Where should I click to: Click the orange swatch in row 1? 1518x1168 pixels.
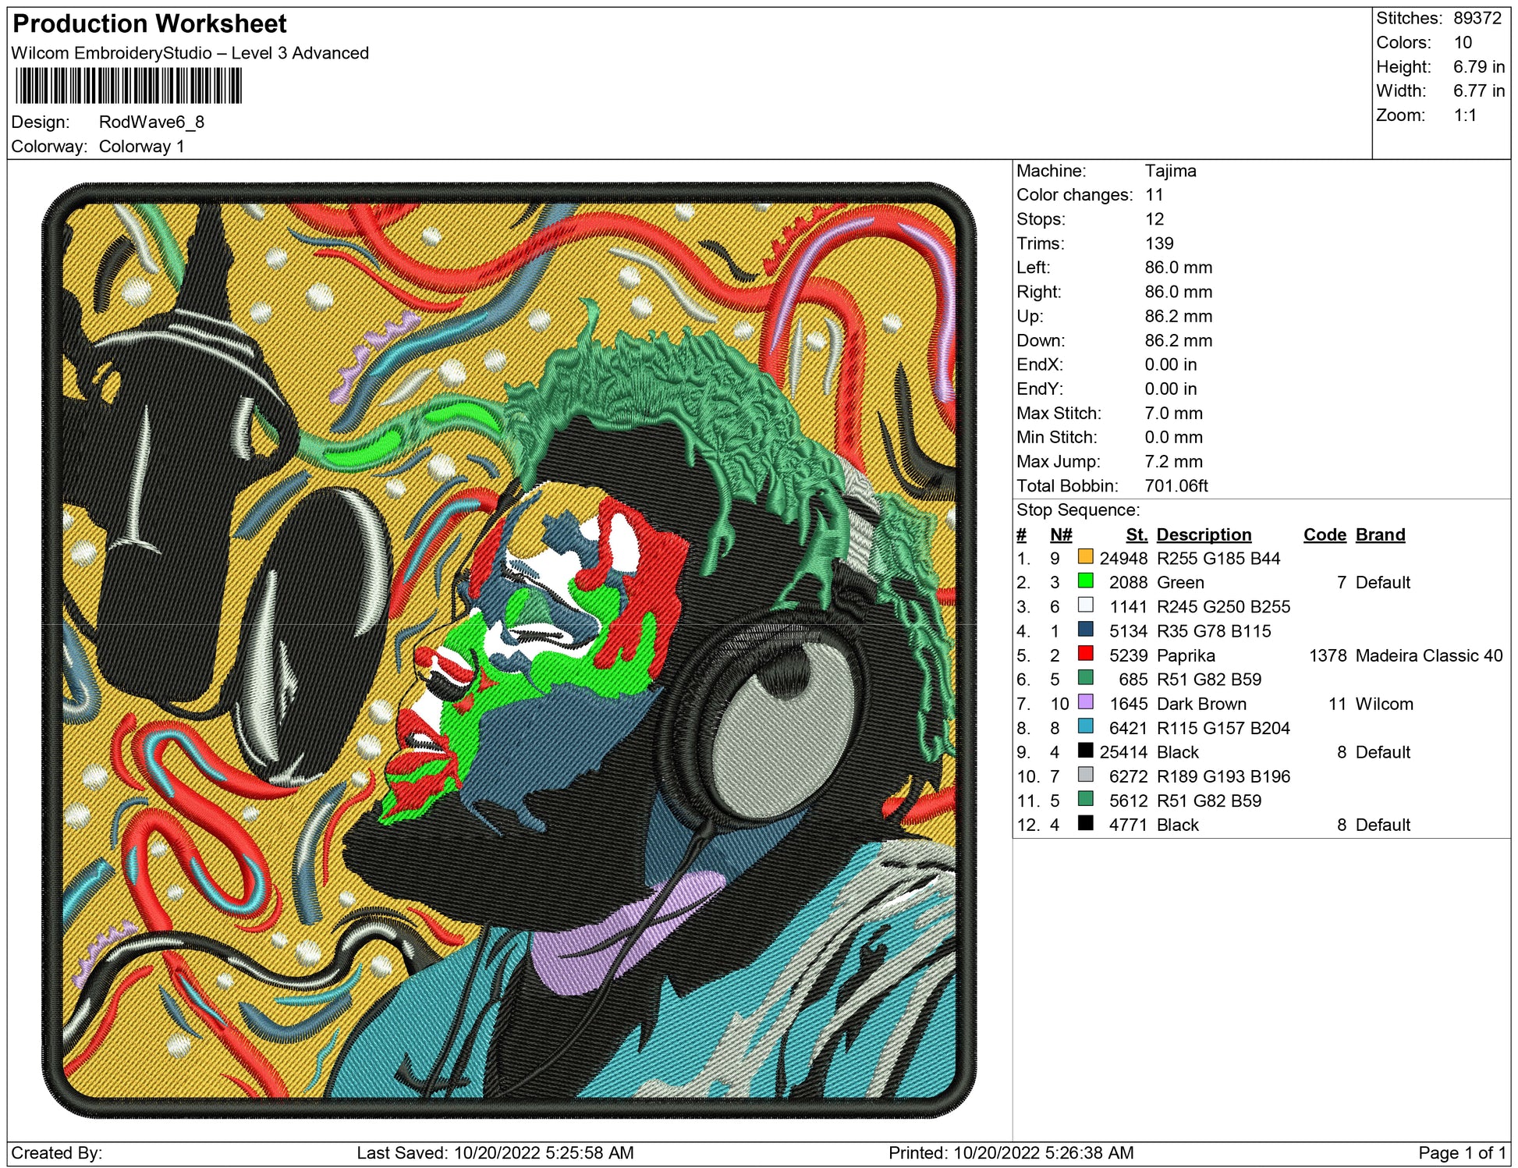pyautogui.click(x=1084, y=556)
